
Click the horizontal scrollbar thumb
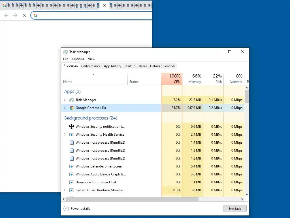[x=132, y=199]
